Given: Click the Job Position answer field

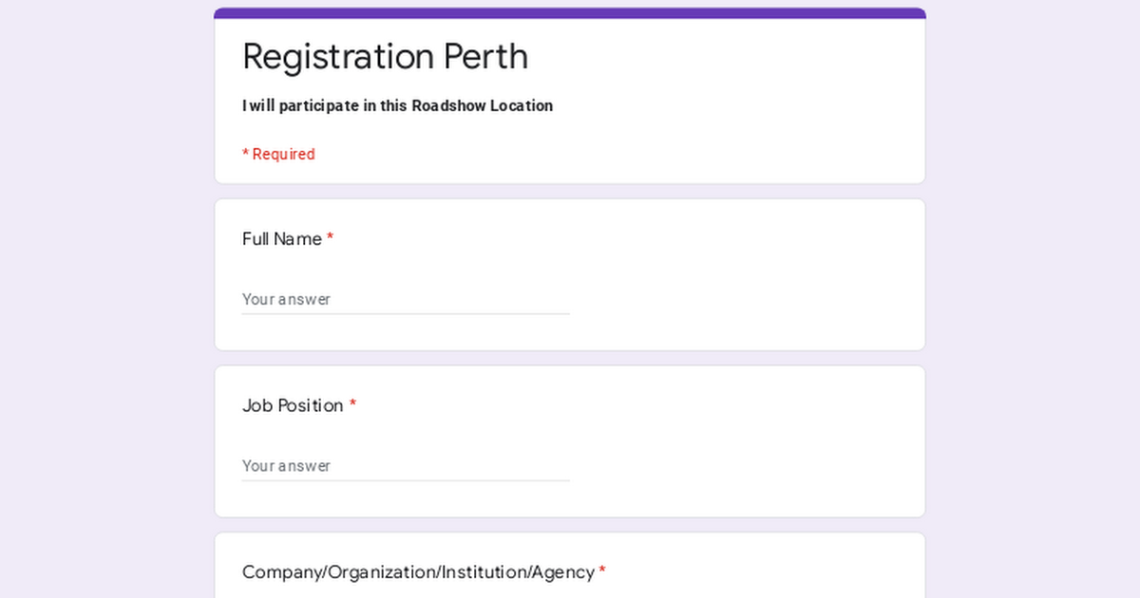Looking at the screenshot, I should click(x=405, y=466).
